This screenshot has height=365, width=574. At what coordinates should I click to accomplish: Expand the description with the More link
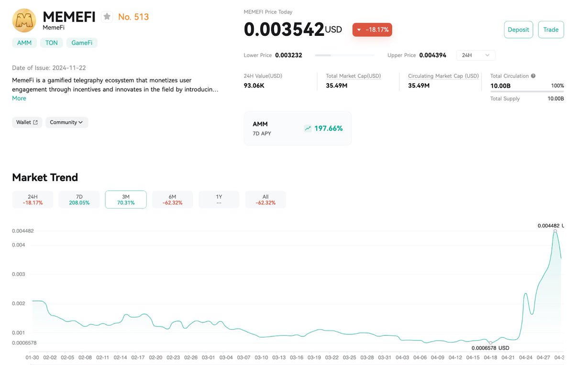(19, 98)
